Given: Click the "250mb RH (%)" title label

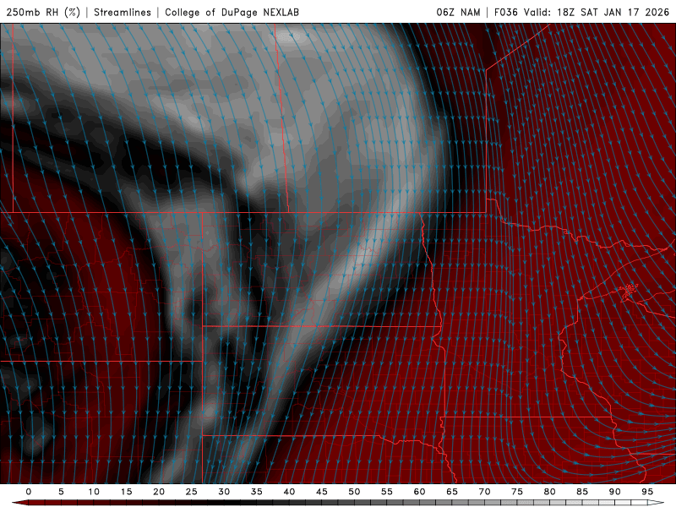Looking at the screenshot, I should click(x=42, y=12).
